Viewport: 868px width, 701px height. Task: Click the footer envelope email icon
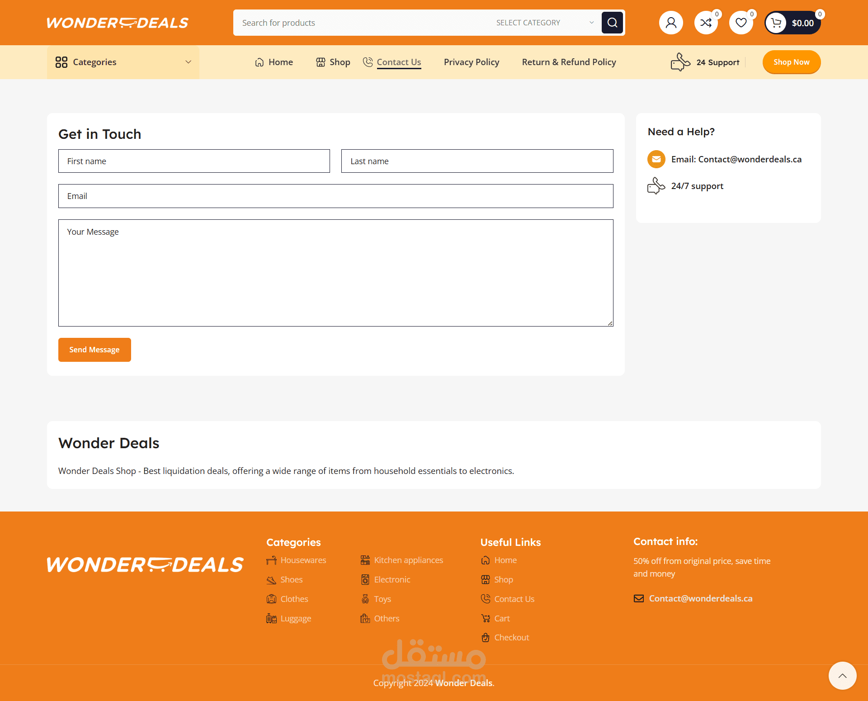pyautogui.click(x=638, y=598)
